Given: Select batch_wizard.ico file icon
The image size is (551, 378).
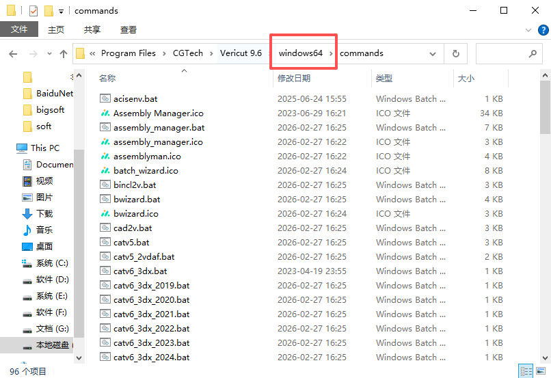Looking at the screenshot, I should coord(105,170).
